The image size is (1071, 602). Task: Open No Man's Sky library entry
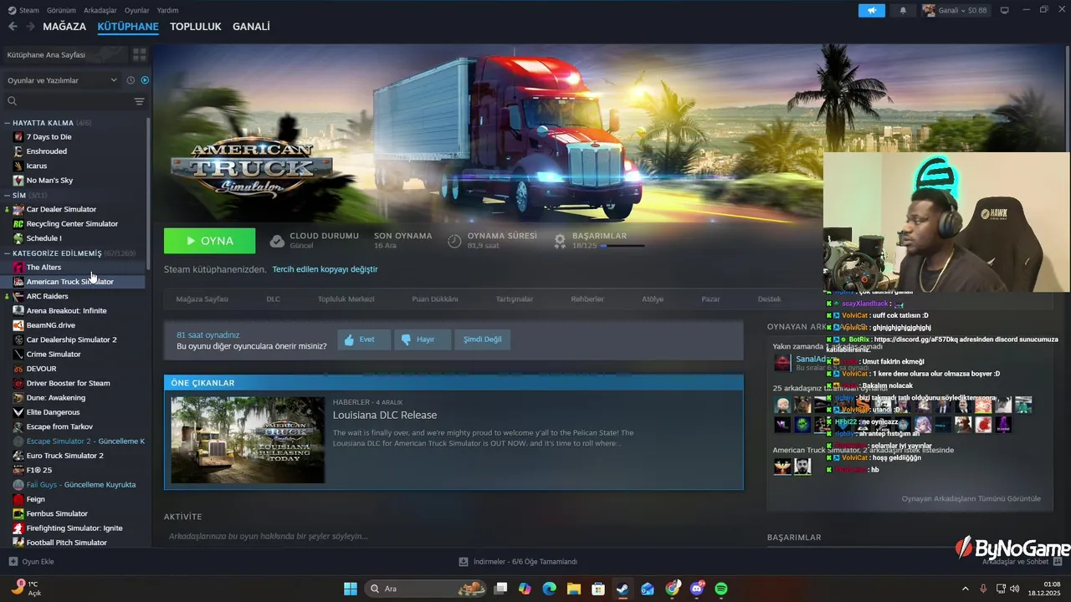pos(49,180)
